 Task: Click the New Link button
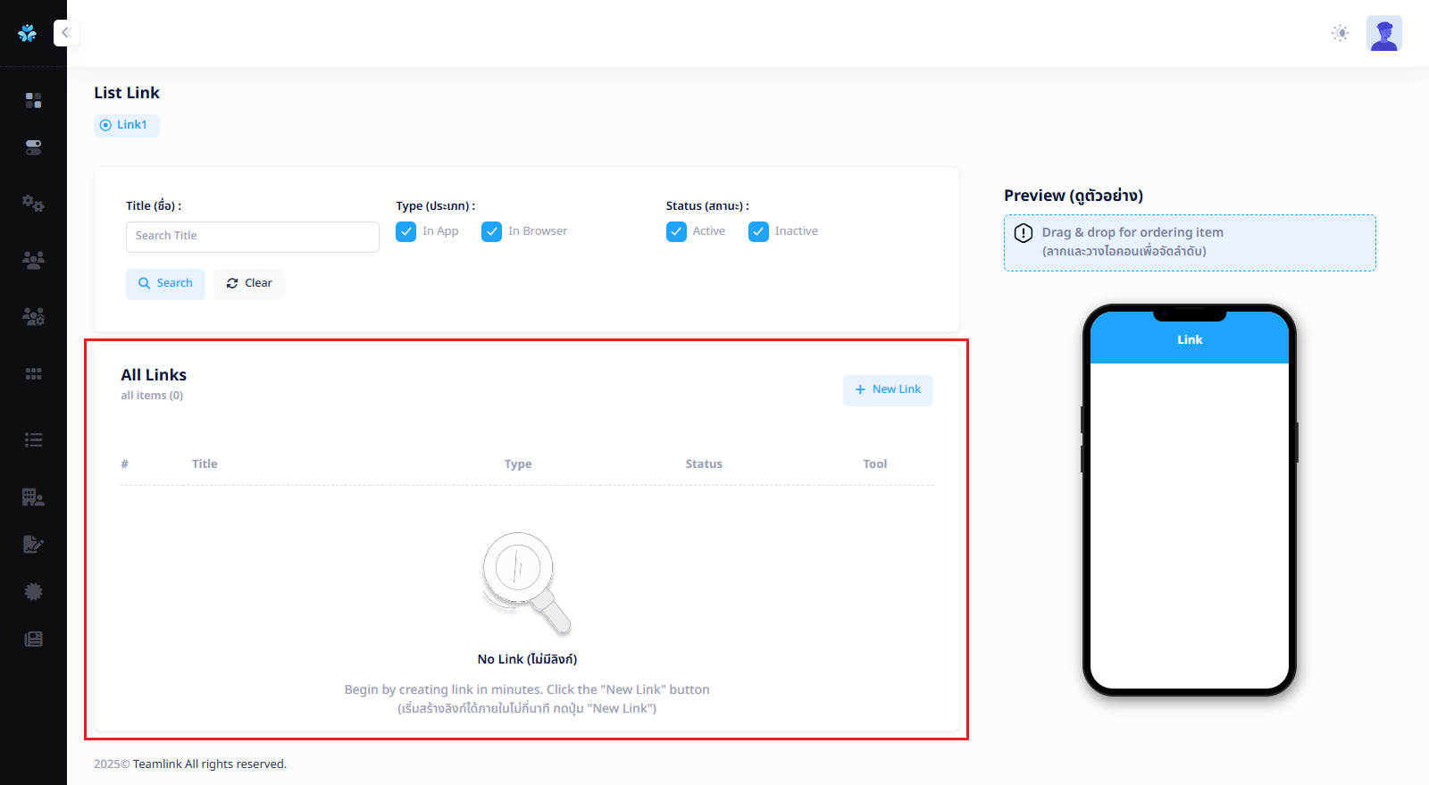coord(887,390)
